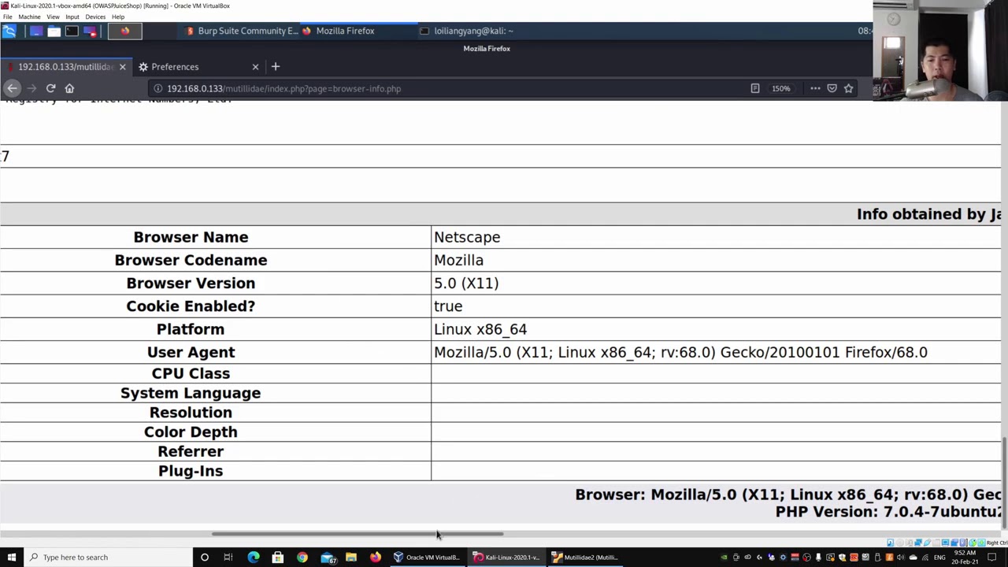Save page to Pocket

(832, 88)
